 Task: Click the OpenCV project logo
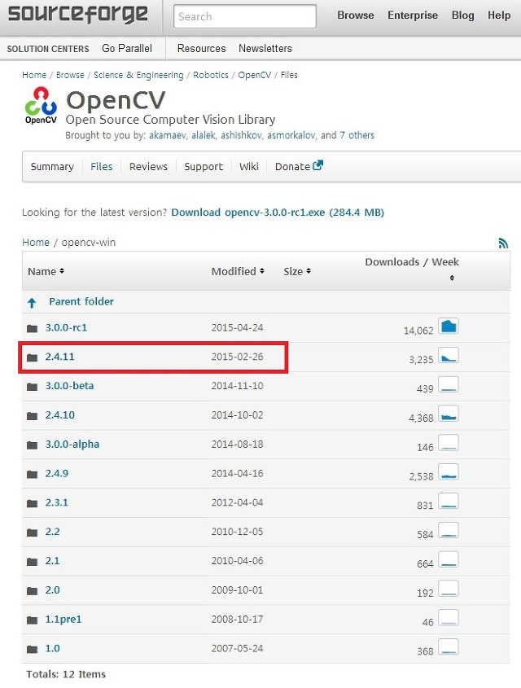pyautogui.click(x=41, y=105)
